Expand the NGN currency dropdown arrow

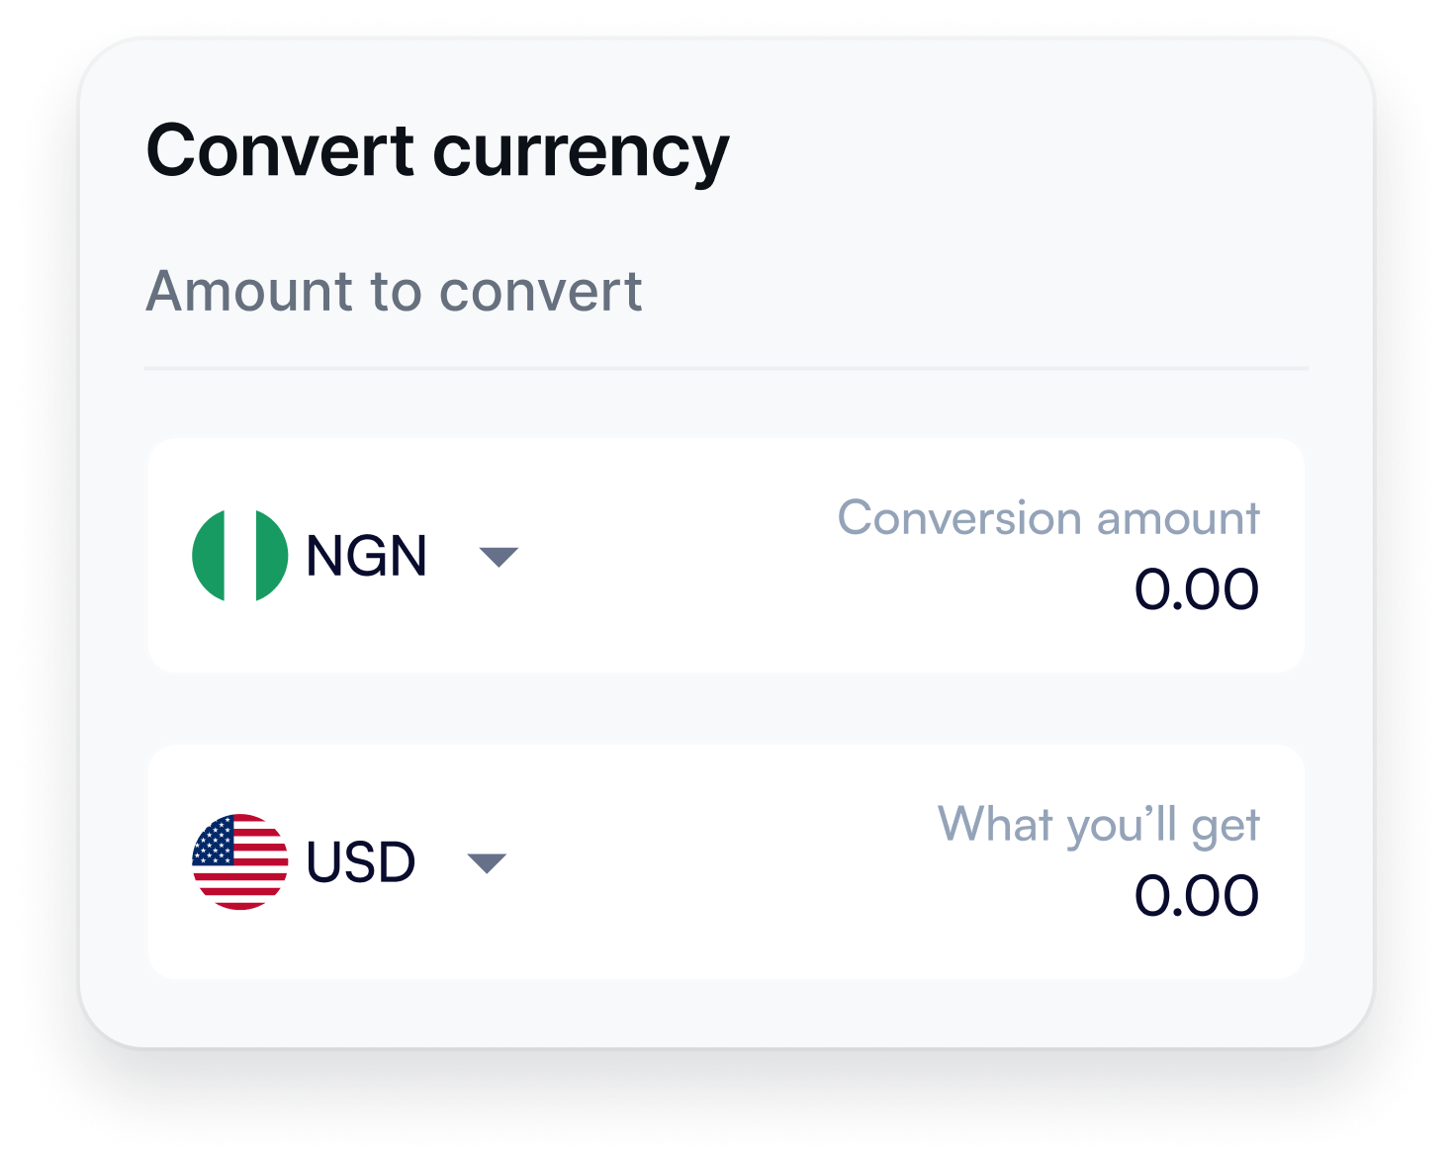(x=499, y=557)
